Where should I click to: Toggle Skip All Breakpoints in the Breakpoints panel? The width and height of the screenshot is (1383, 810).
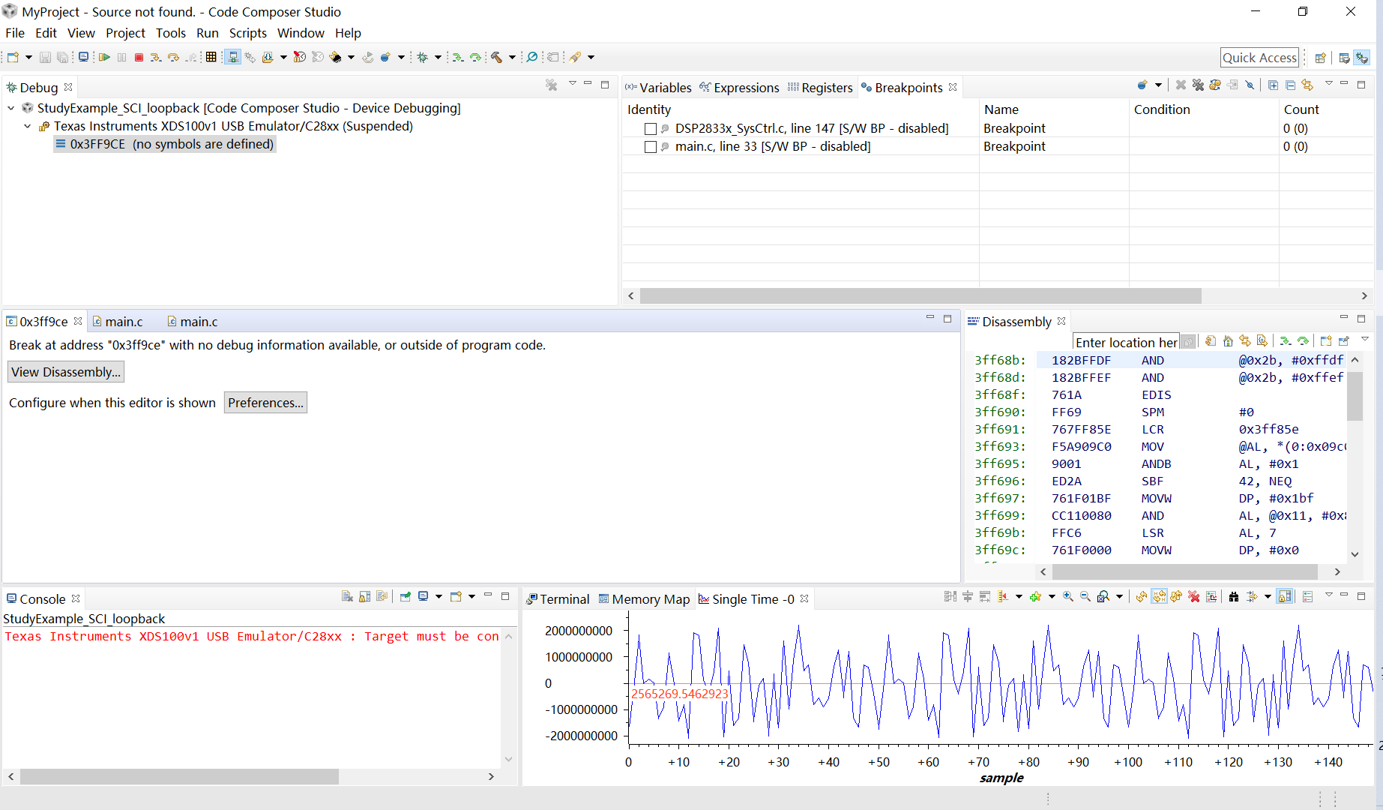point(1250,85)
